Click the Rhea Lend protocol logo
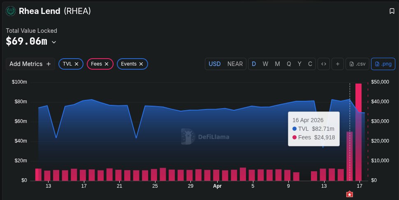 pyautogui.click(x=11, y=11)
